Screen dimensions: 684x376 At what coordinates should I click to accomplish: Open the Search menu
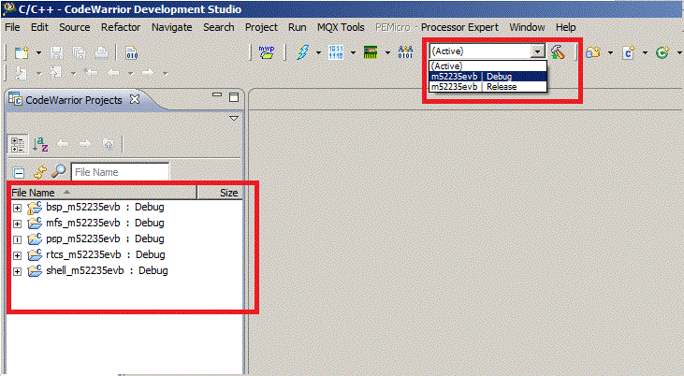(x=219, y=27)
